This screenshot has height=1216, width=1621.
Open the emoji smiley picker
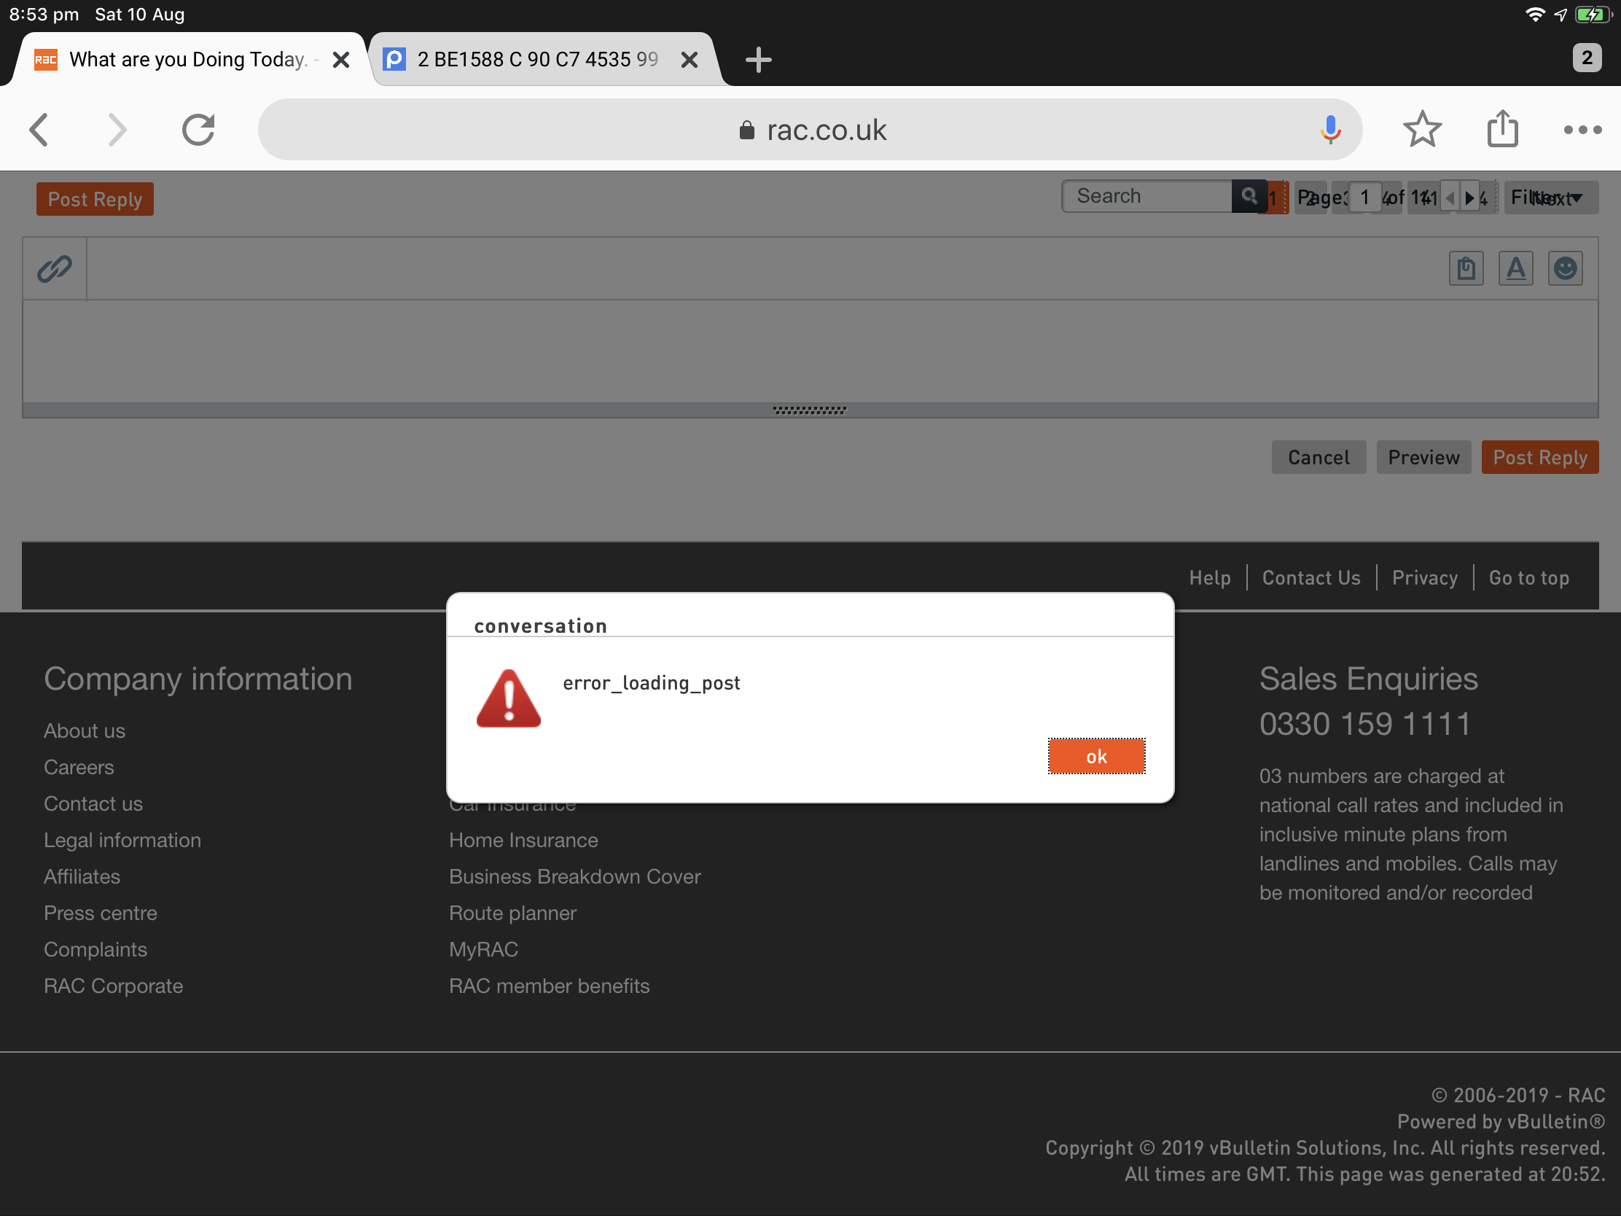(x=1565, y=268)
